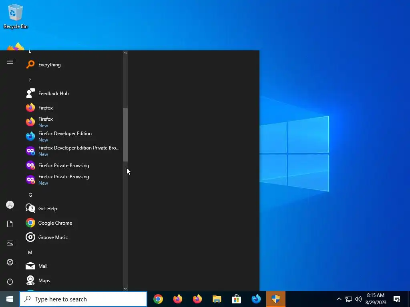Open the Get Help app
The width and height of the screenshot is (410, 307).
73,208
